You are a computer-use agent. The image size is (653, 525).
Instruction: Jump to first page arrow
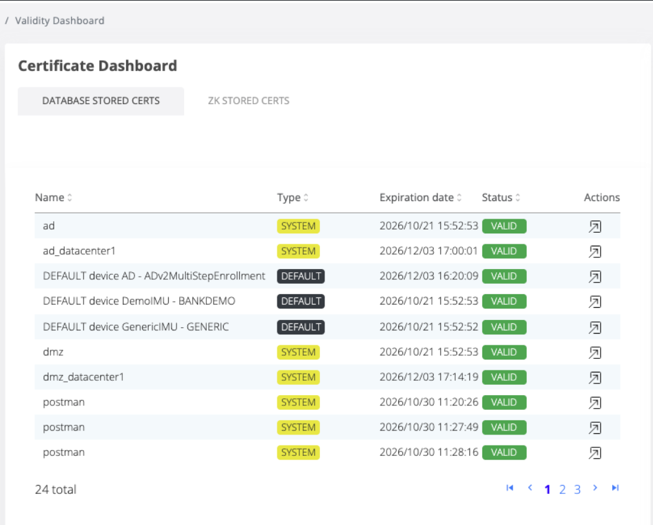coord(509,488)
